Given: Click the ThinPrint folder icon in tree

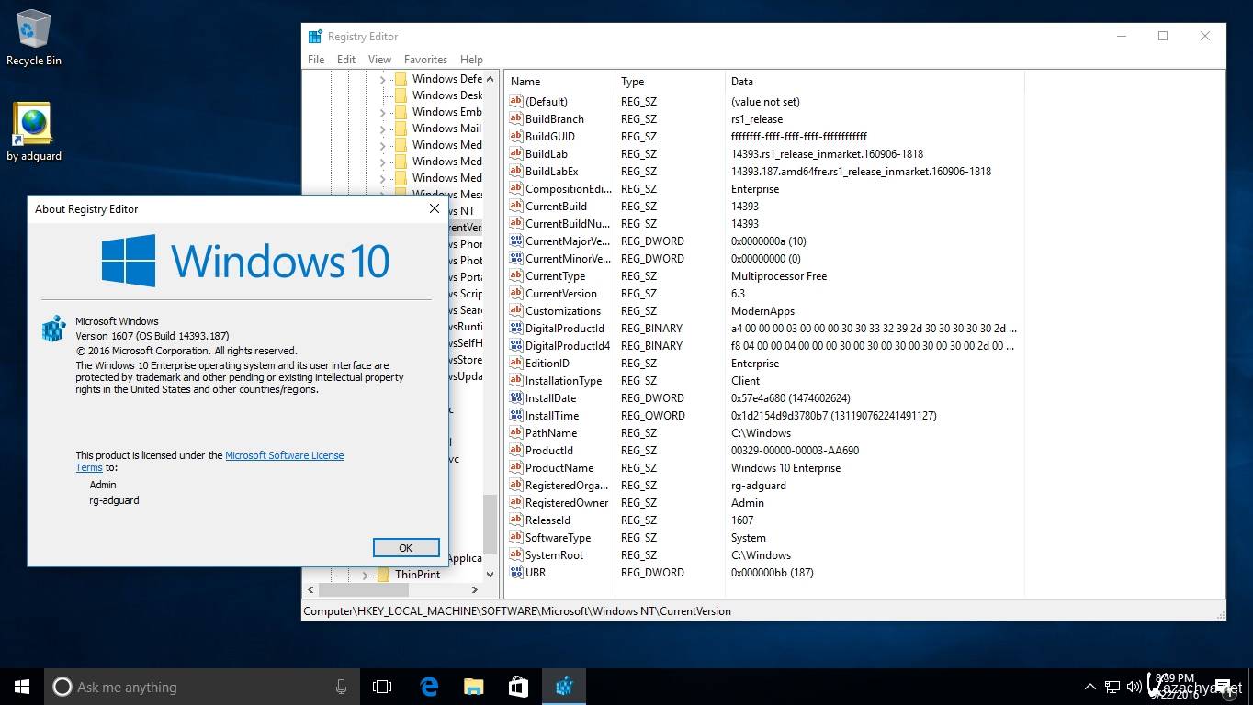Looking at the screenshot, I should coord(384,575).
